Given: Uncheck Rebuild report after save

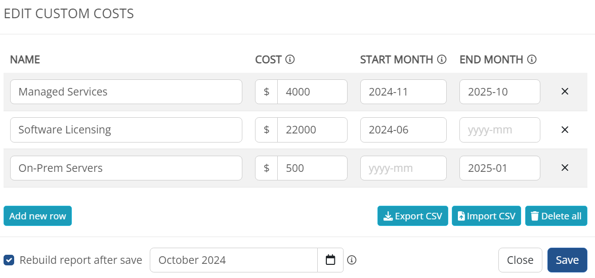Looking at the screenshot, I should coord(9,260).
